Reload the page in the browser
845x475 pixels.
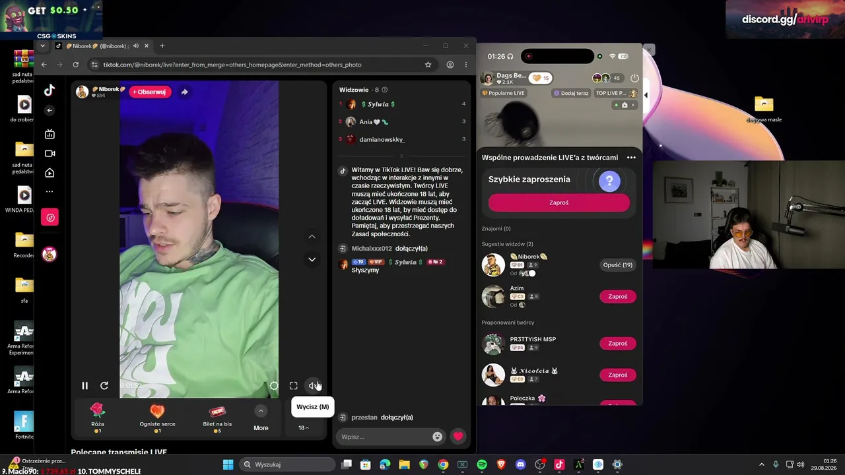[x=76, y=65]
